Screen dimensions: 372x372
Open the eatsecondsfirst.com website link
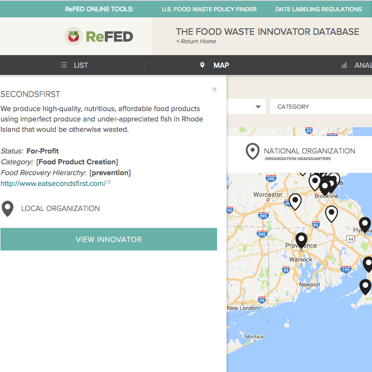point(53,183)
